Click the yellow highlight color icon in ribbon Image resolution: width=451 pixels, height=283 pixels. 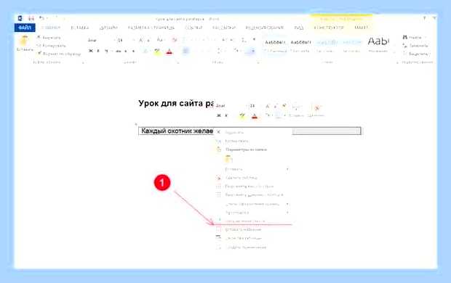[x=157, y=52]
